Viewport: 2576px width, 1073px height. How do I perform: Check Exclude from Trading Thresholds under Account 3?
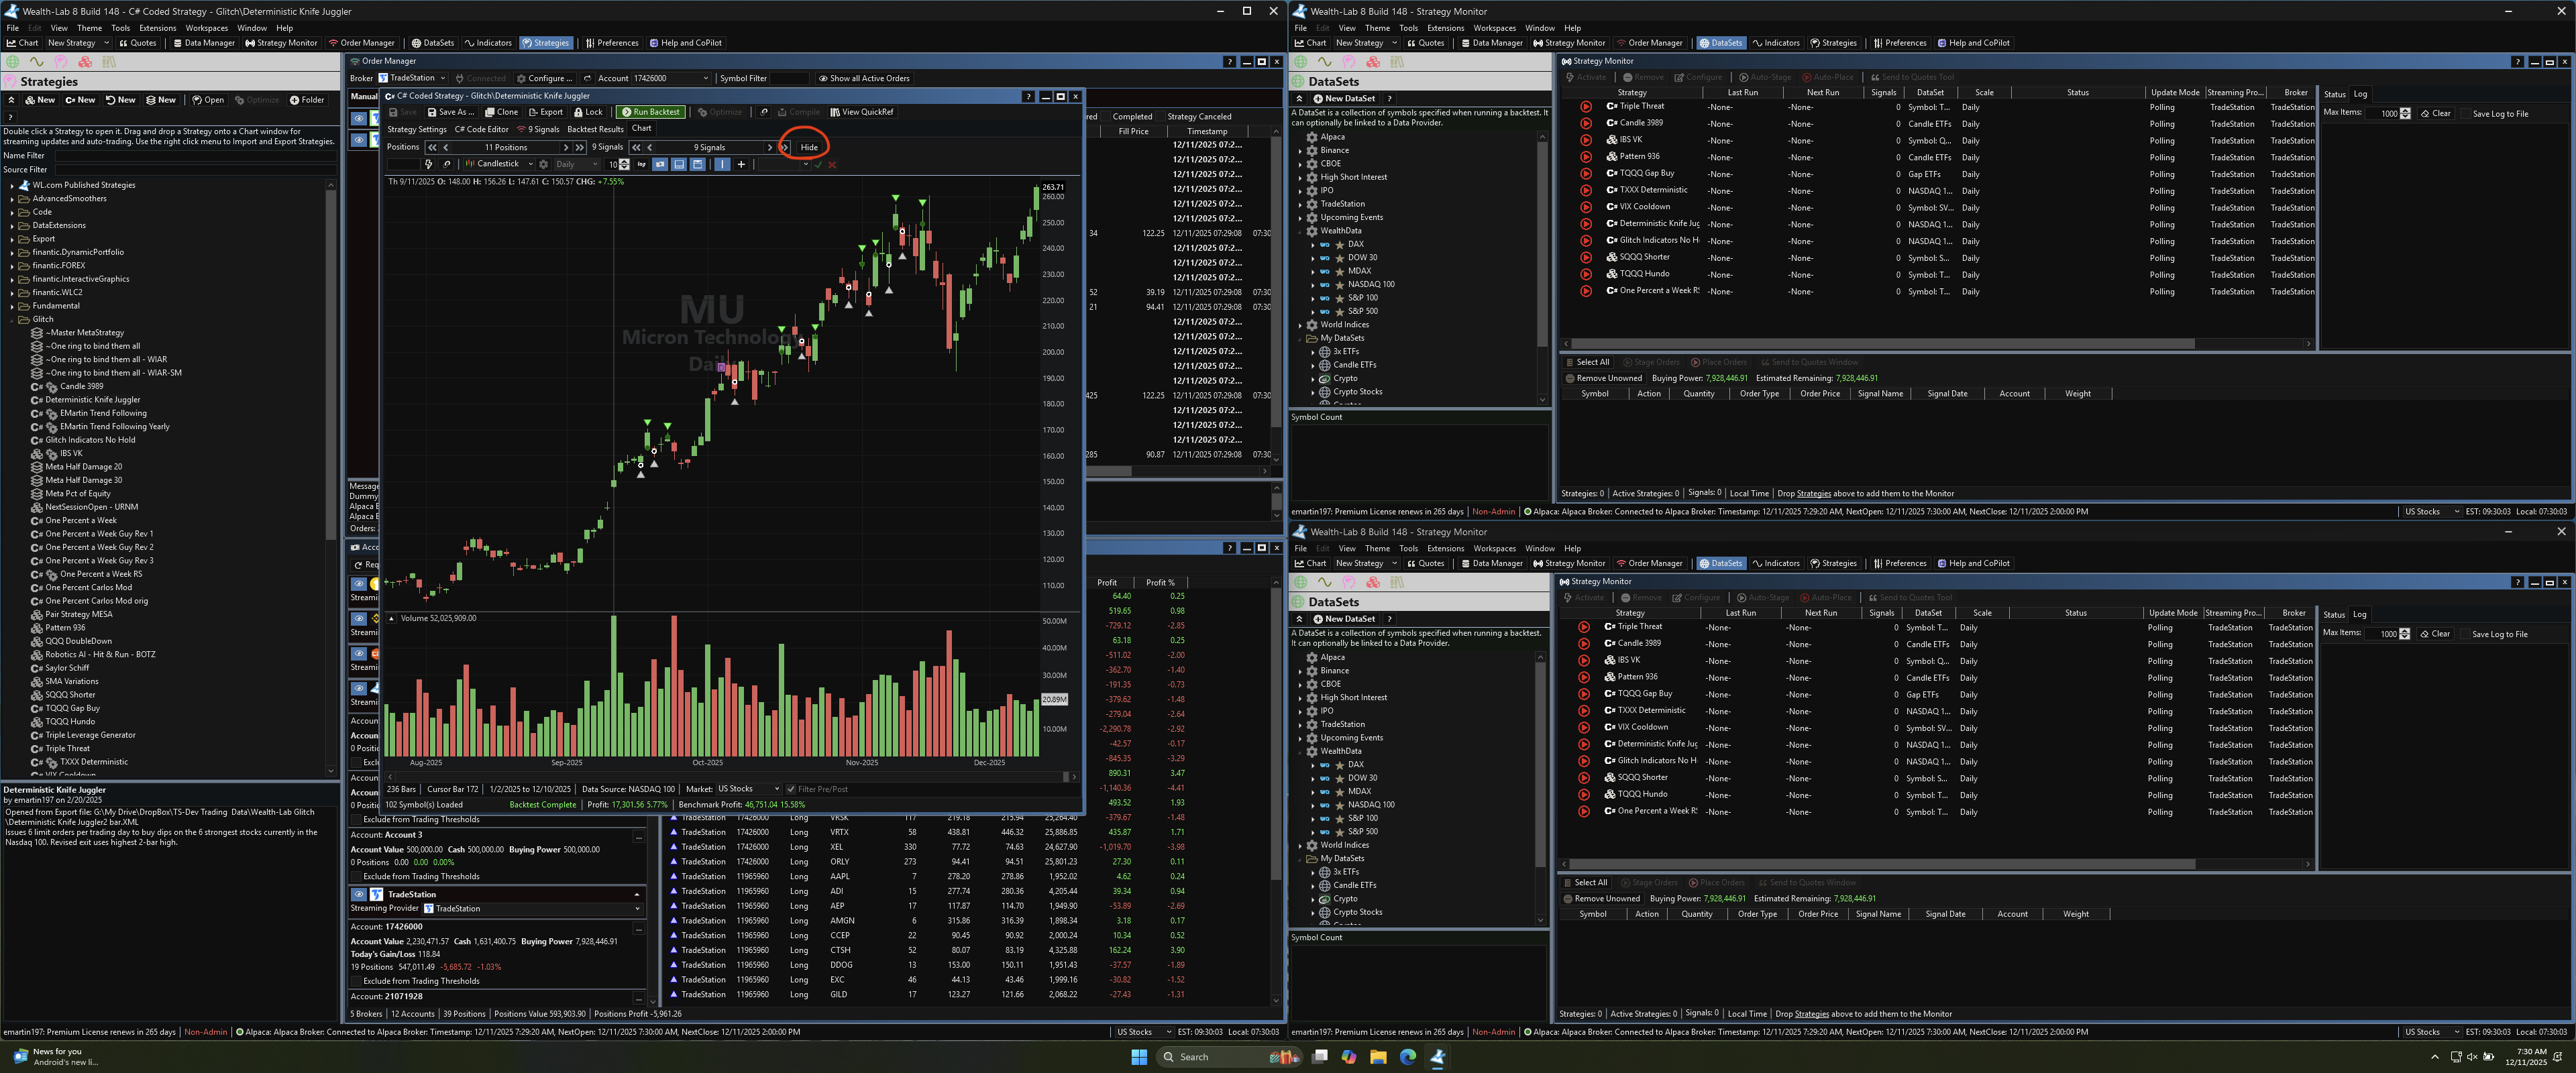(x=357, y=877)
